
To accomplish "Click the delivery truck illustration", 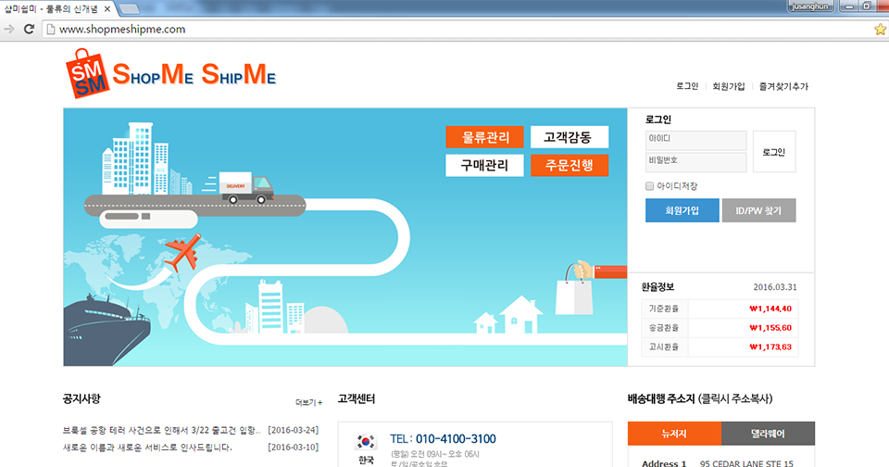I will [248, 186].
